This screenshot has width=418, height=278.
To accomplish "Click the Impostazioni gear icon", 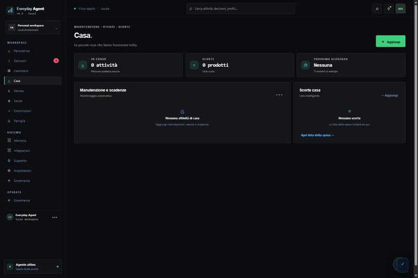I will pos(9,170).
